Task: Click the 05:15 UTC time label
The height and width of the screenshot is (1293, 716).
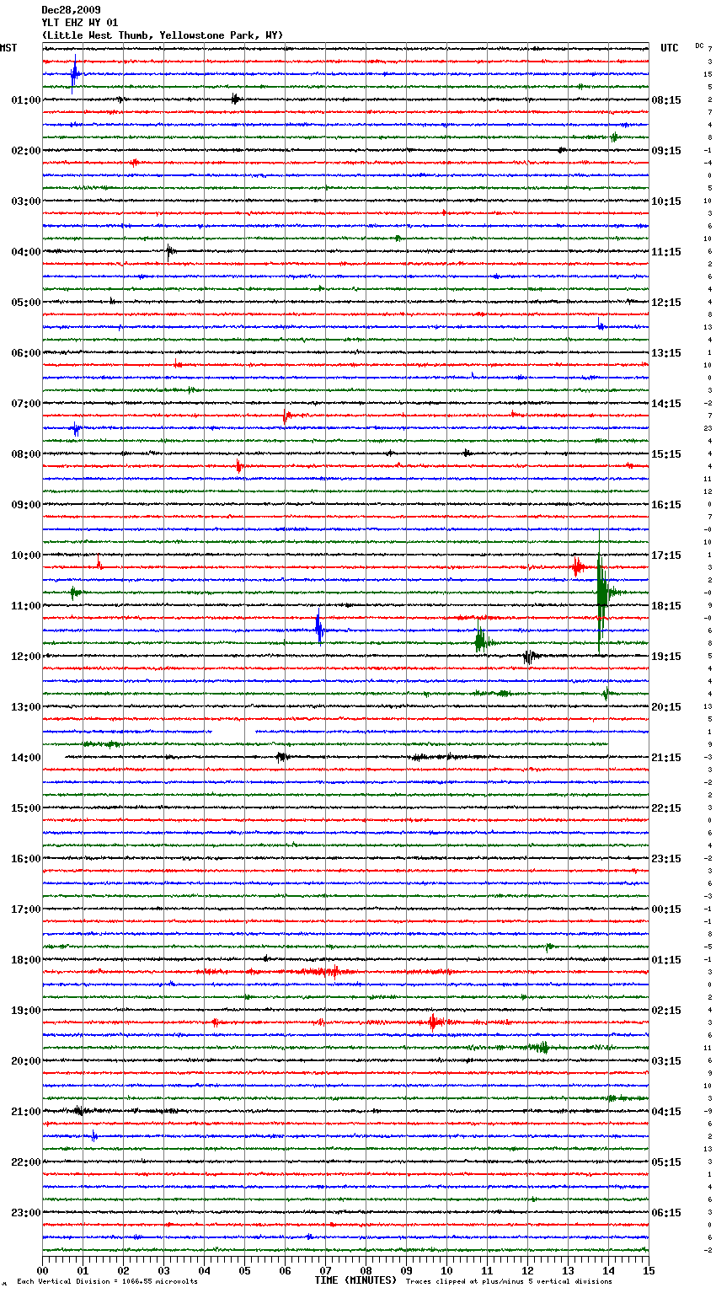Action: coord(666,1162)
